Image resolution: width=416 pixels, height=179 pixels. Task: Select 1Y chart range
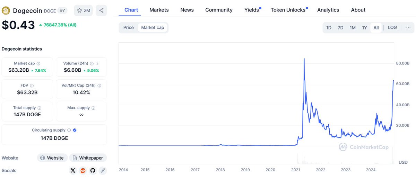click(364, 28)
